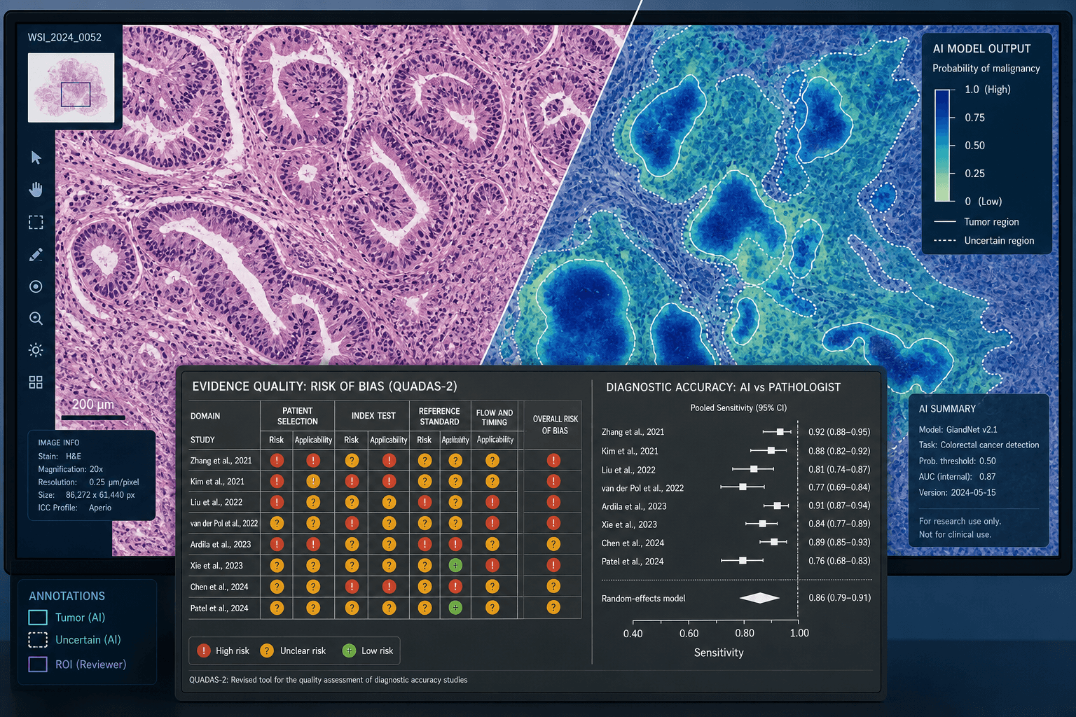Open the grid layout view tool
This screenshot has width=1076, height=717.
[36, 382]
